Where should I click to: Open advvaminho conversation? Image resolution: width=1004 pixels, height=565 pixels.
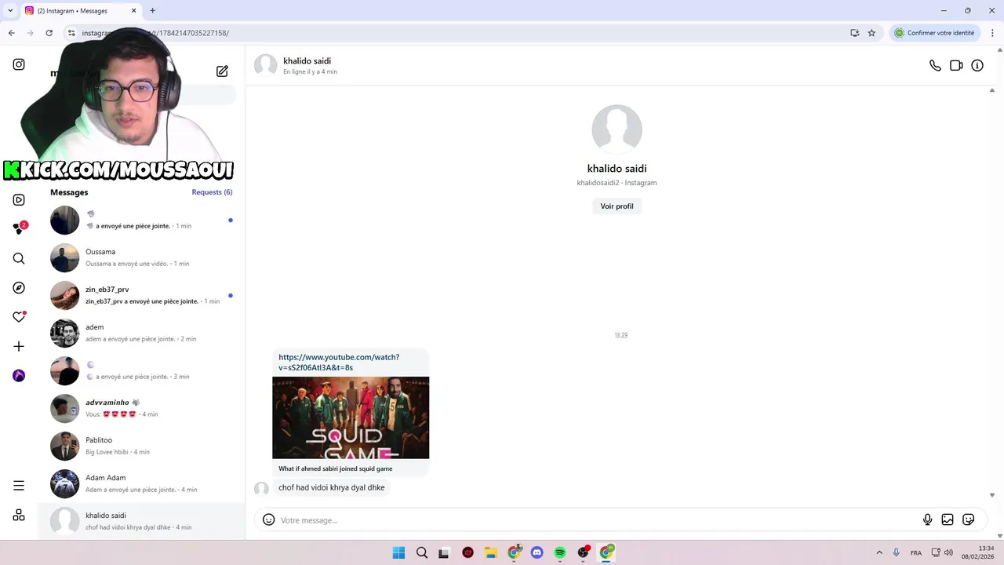click(x=141, y=408)
